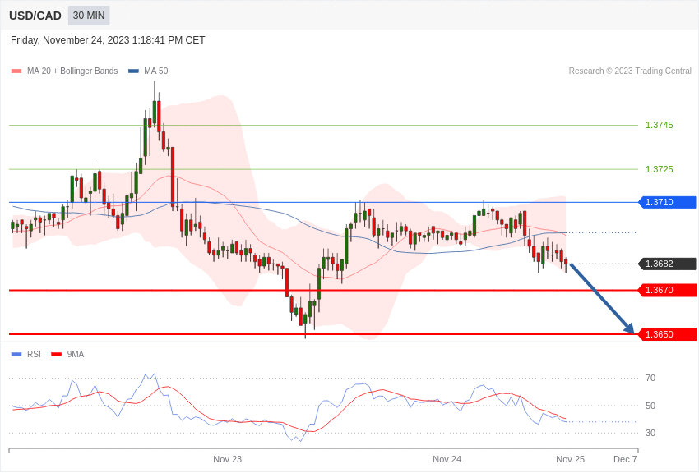This screenshot has height=473, width=699.
Task: Click the Dec 7 date axis label
Action: [626, 459]
